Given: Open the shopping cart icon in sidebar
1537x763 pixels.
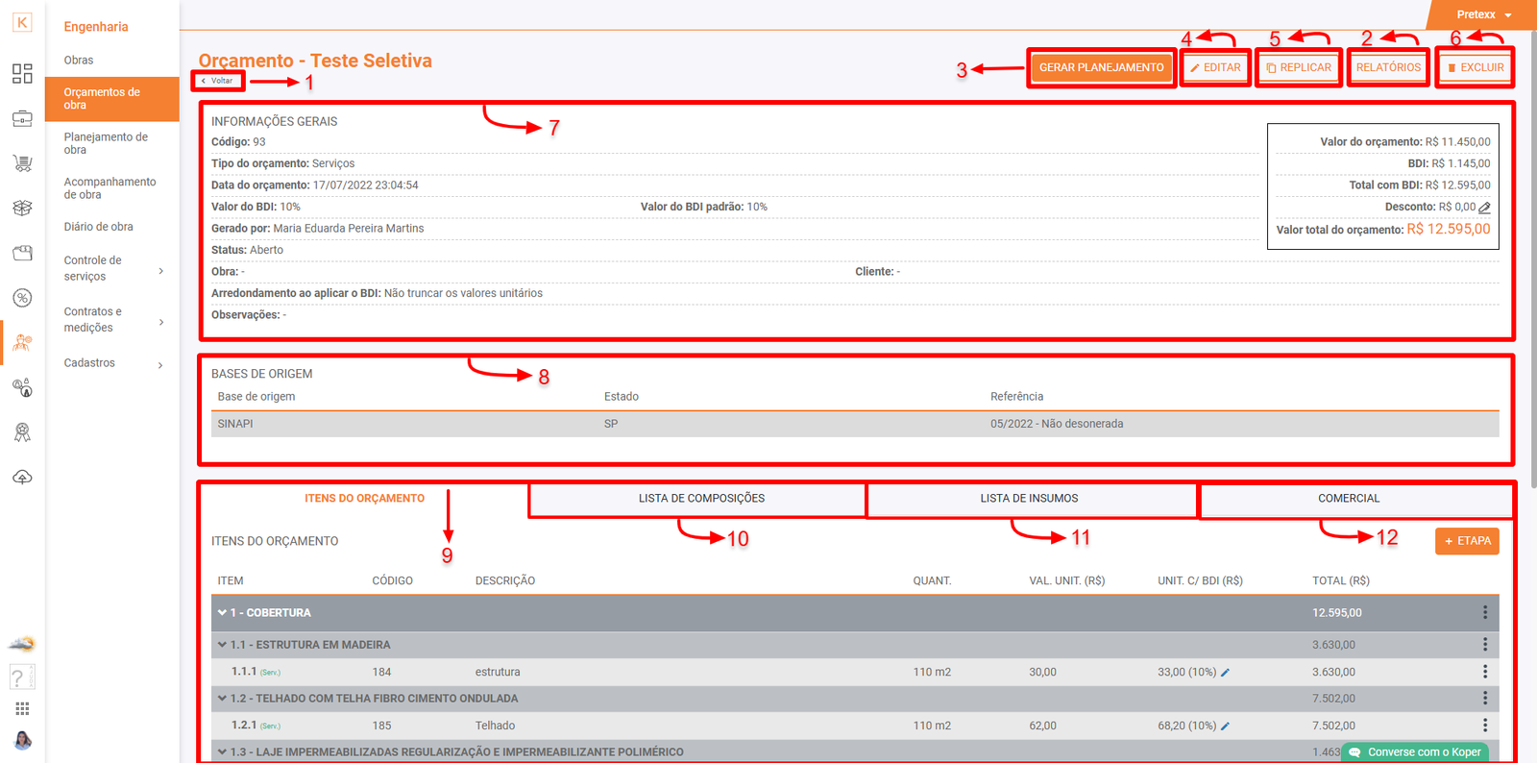Looking at the screenshot, I should (22, 163).
